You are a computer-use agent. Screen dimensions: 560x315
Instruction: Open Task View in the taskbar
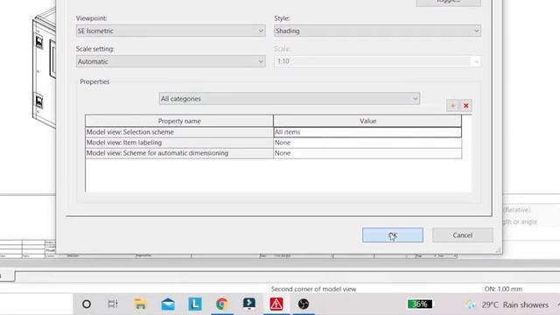[113, 304]
